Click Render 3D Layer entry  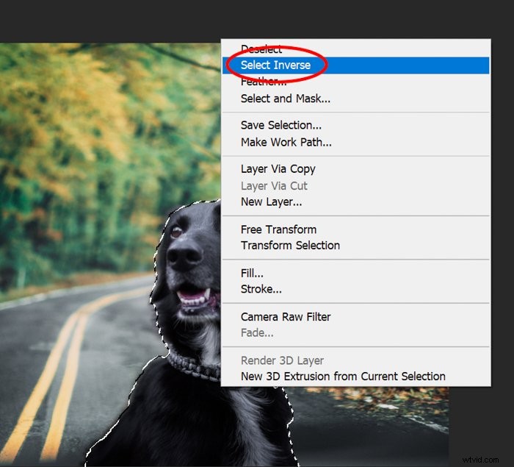[355, 360]
